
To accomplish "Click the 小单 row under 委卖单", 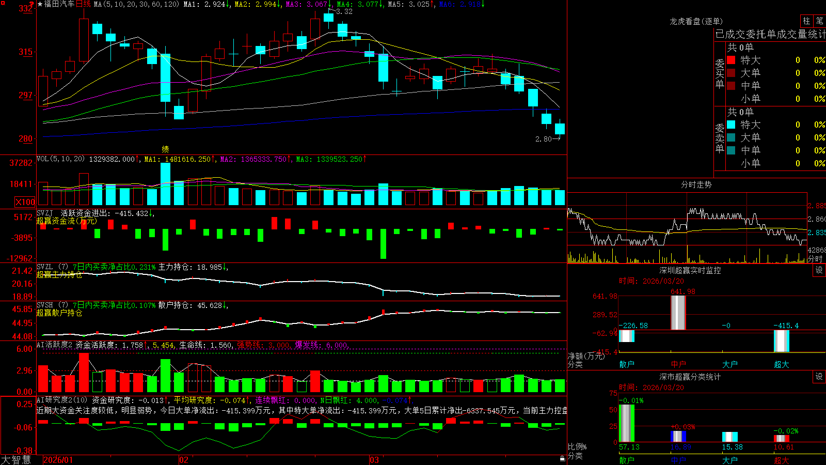I will click(x=776, y=163).
